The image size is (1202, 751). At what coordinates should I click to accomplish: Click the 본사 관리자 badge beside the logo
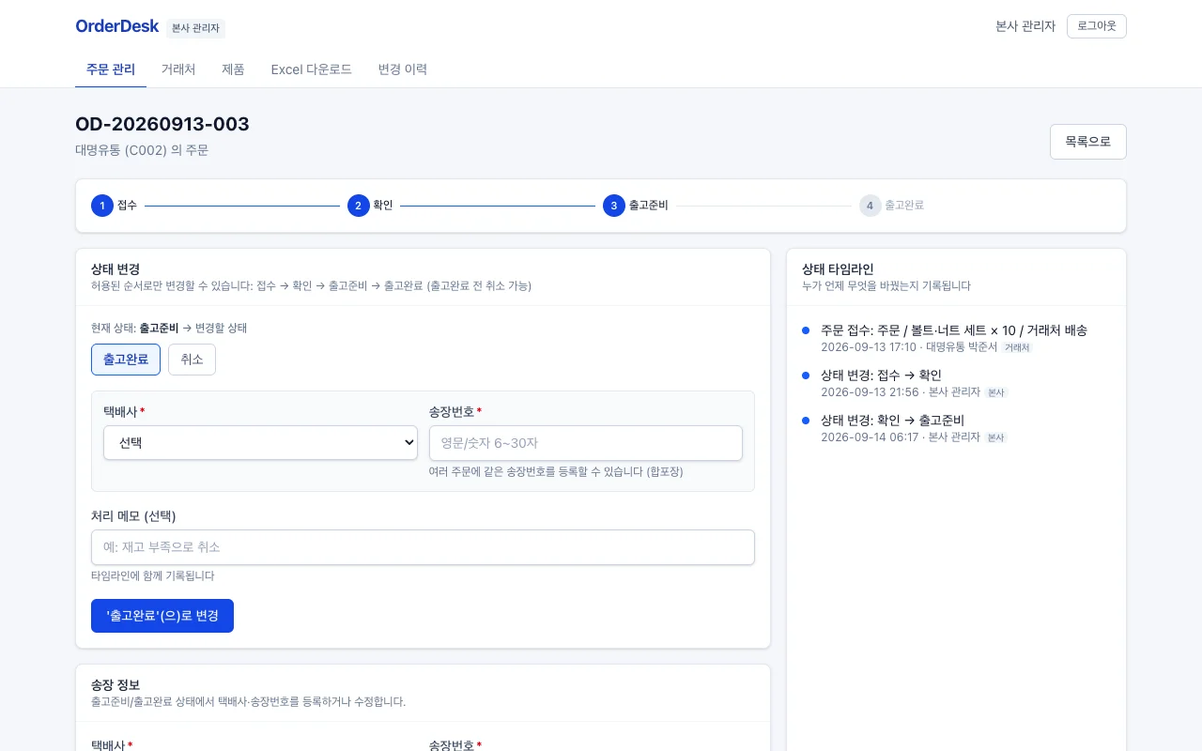tap(195, 28)
